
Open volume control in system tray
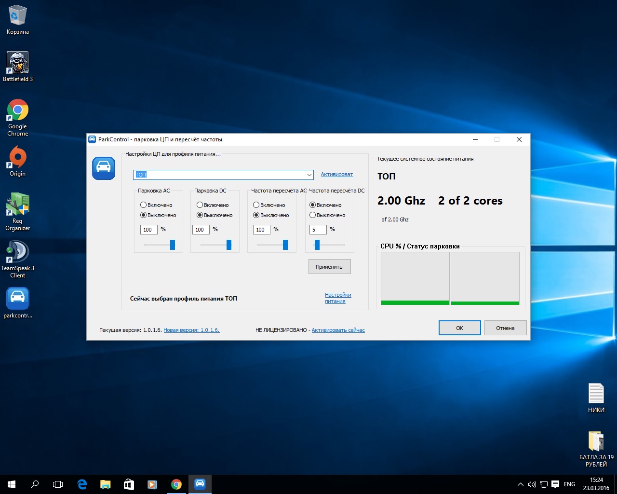pyautogui.click(x=532, y=484)
